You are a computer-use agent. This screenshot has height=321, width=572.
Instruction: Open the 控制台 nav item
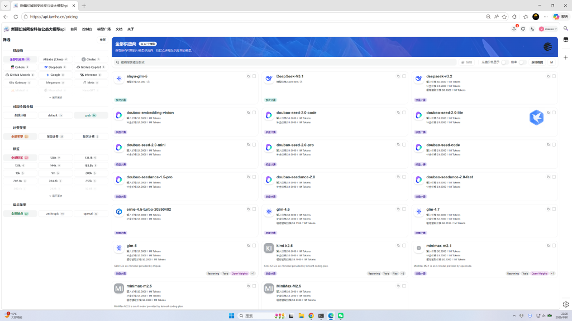[x=87, y=29]
